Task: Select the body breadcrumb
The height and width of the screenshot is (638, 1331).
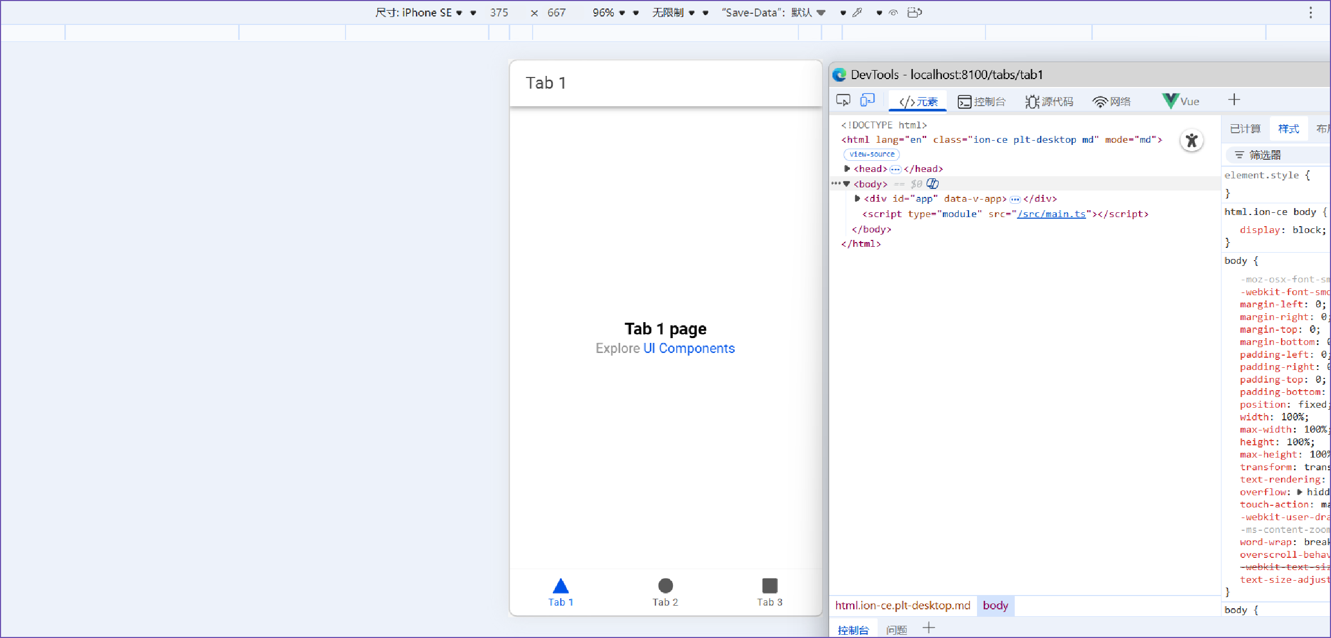Action: (x=996, y=606)
